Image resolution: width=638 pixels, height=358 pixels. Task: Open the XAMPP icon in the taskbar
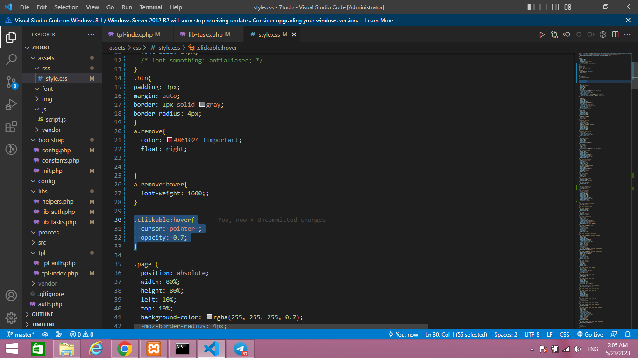click(x=154, y=349)
